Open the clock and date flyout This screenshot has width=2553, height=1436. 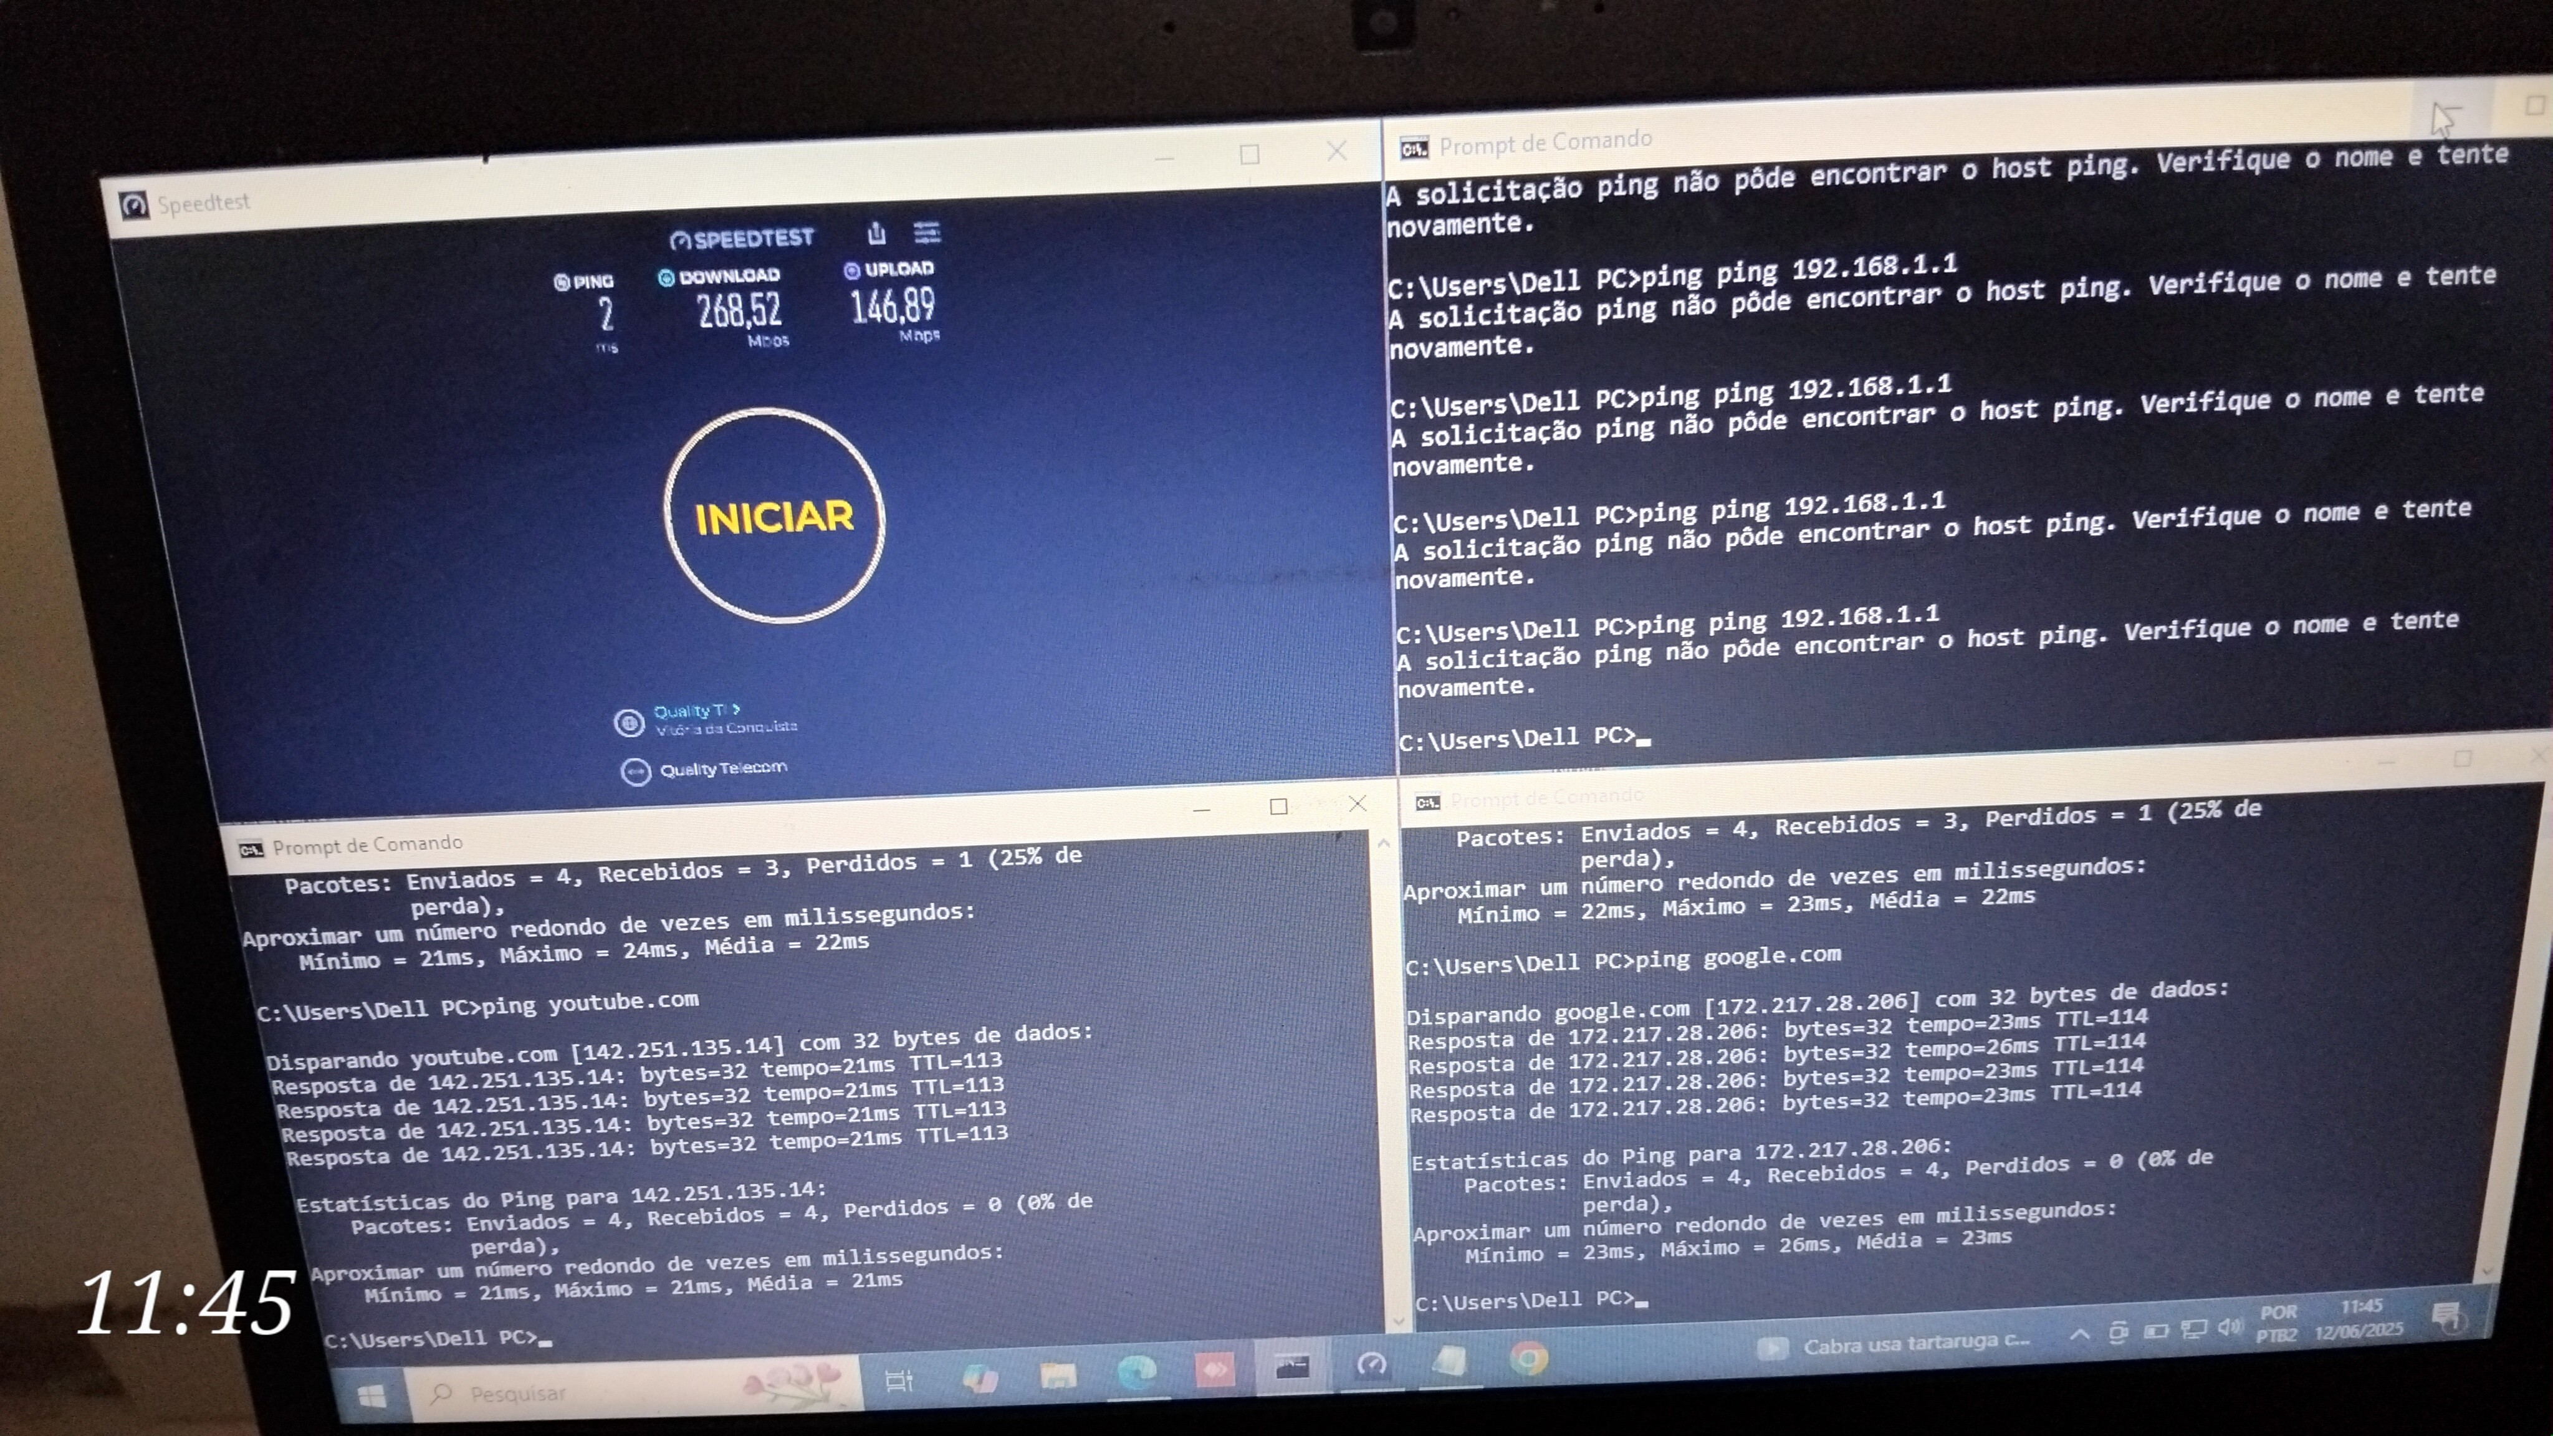tap(2360, 1319)
